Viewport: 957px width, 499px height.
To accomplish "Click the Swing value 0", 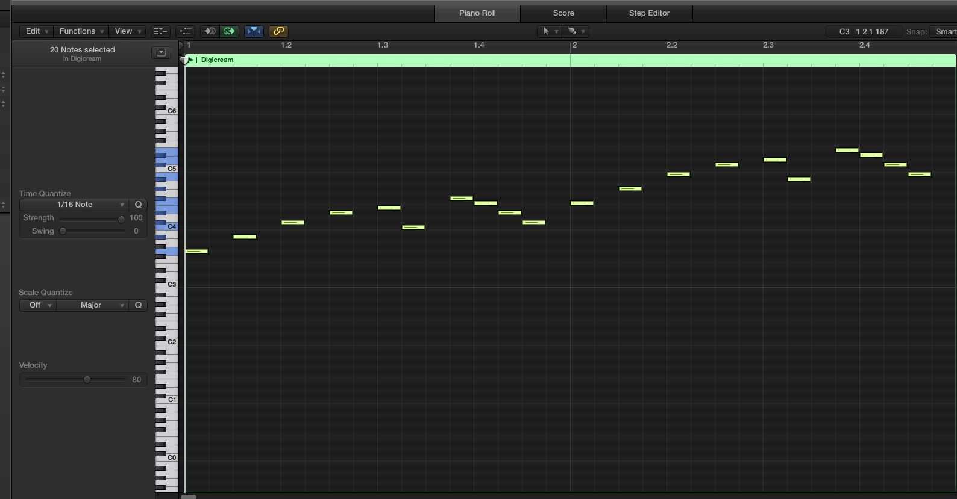I will (136, 231).
